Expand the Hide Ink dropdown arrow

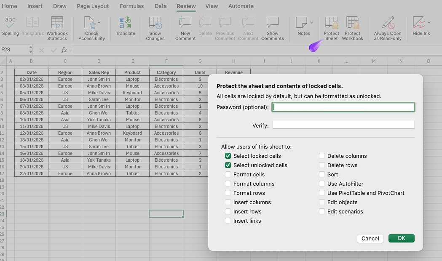[x=429, y=22]
